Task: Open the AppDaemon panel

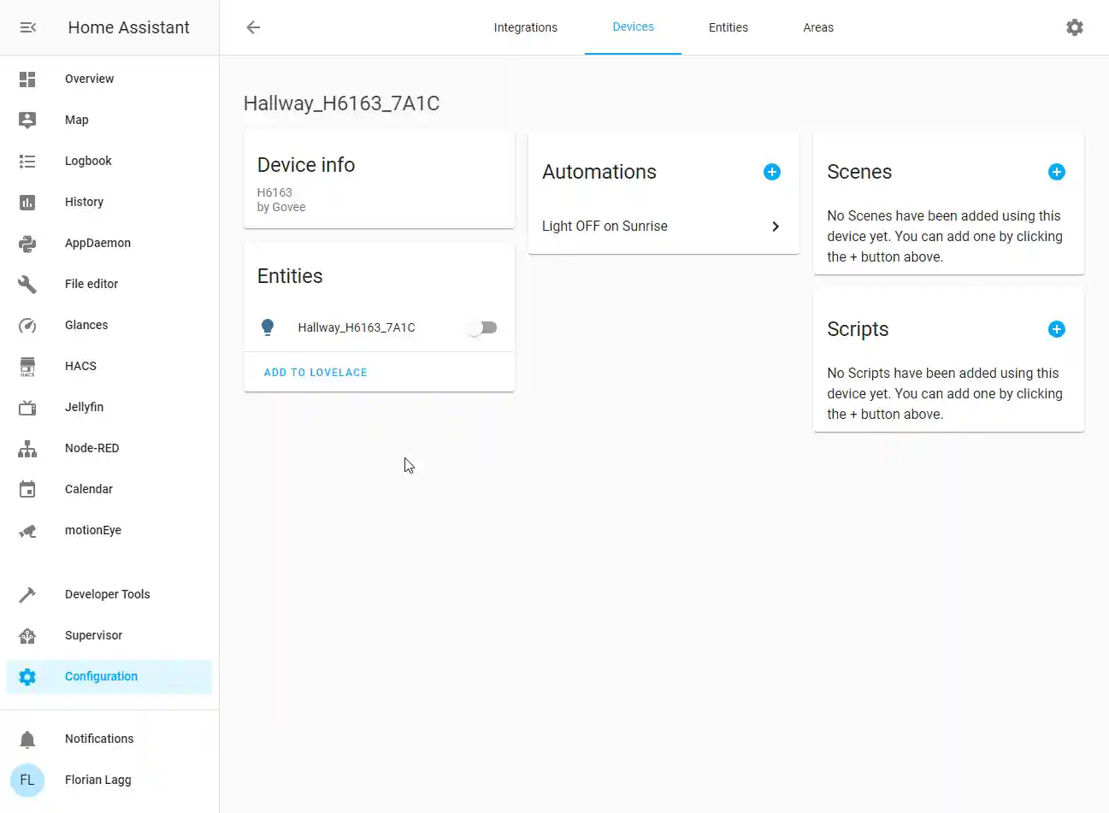Action: click(97, 243)
